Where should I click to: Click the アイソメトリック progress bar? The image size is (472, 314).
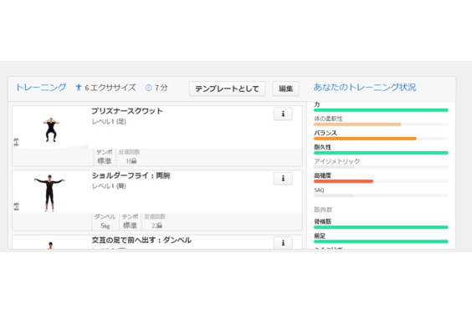pyautogui.click(x=381, y=167)
